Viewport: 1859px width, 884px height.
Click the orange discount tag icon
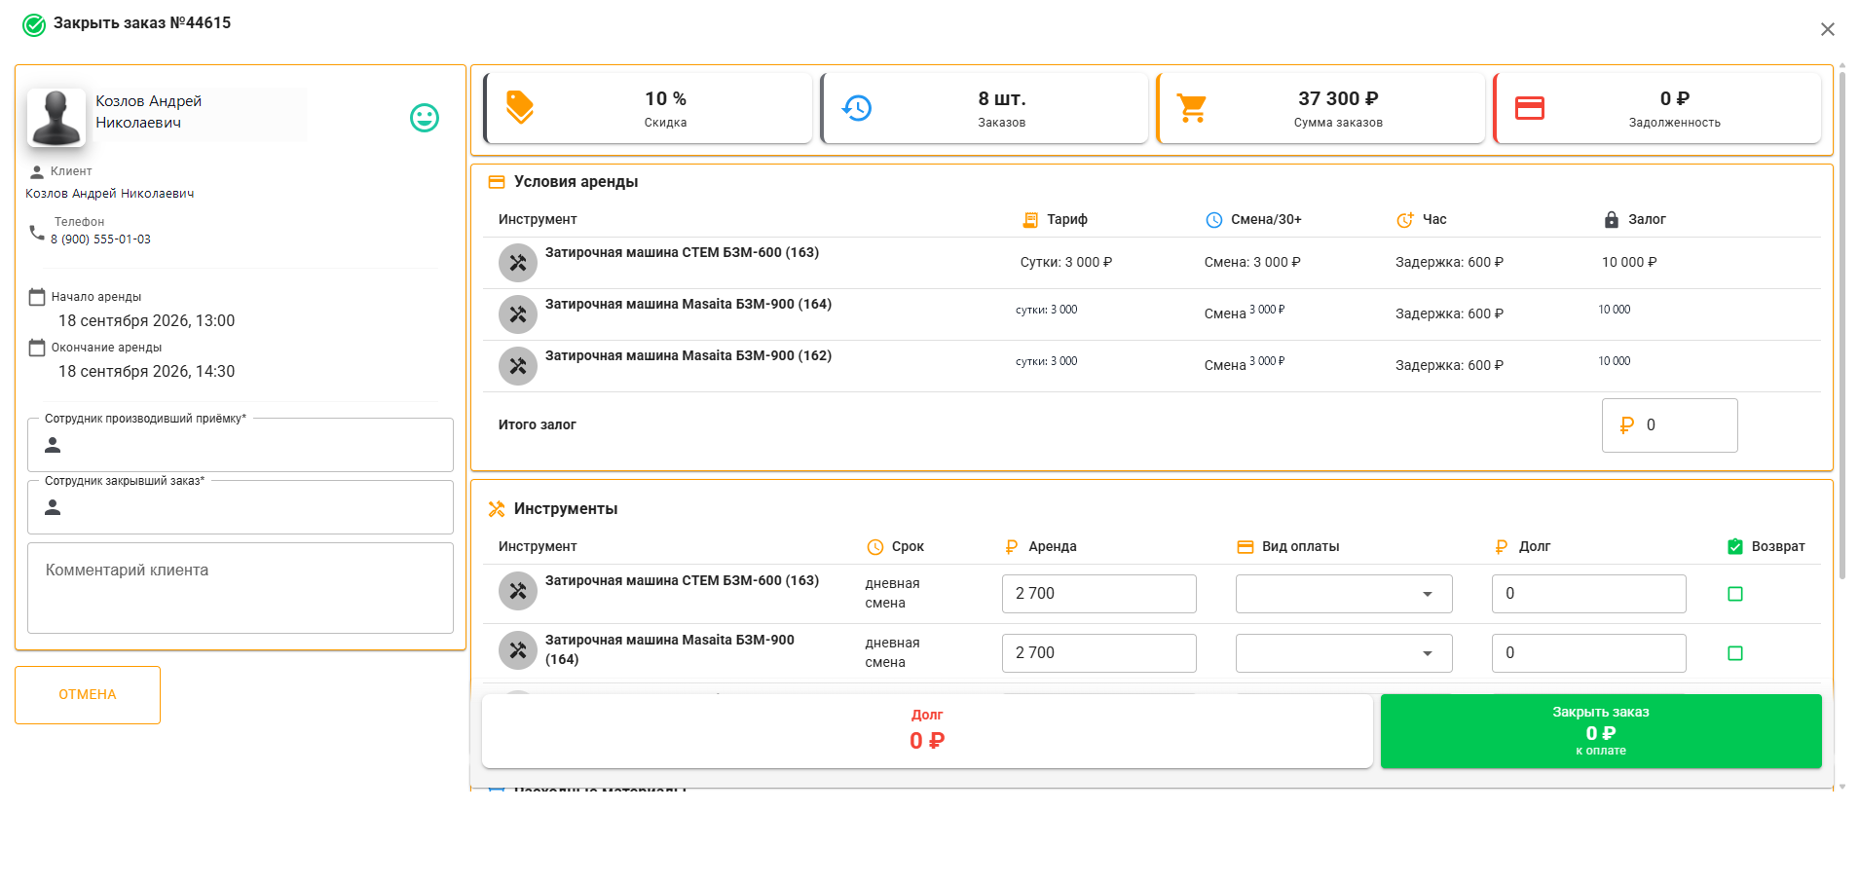click(x=520, y=107)
